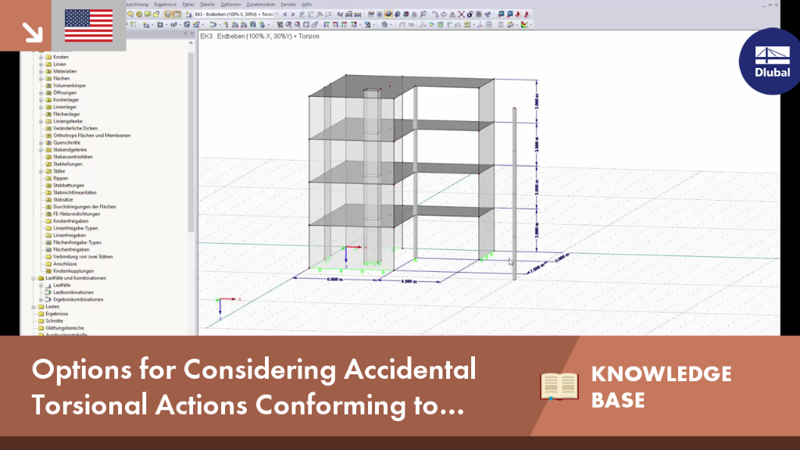Click the Querschnitte folder icon
Image resolution: width=800 pixels, height=450 pixels.
pos(48,143)
